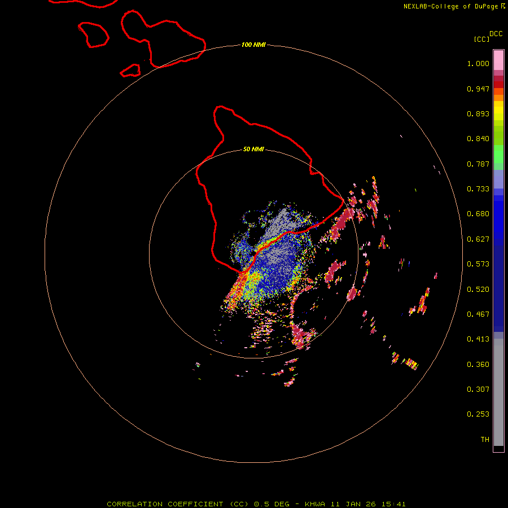
Task: Click the [CC] units label
Action: click(x=481, y=39)
